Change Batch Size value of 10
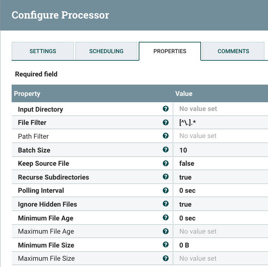 pos(220,150)
